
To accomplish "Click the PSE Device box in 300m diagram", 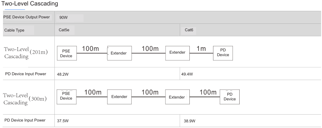I will tap(66, 96).
